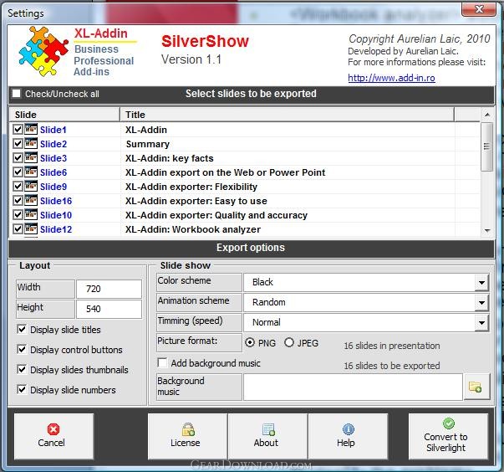Image resolution: width=504 pixels, height=472 pixels.
Task: Click Convert to Silverlight button
Action: (448, 436)
